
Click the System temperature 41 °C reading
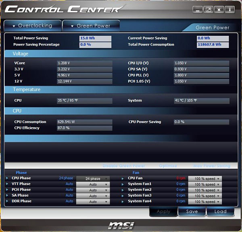tap(202, 101)
